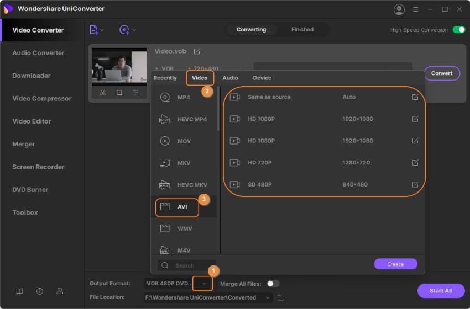The image size is (470, 309).
Task: Click the Create button
Action: (x=395, y=264)
